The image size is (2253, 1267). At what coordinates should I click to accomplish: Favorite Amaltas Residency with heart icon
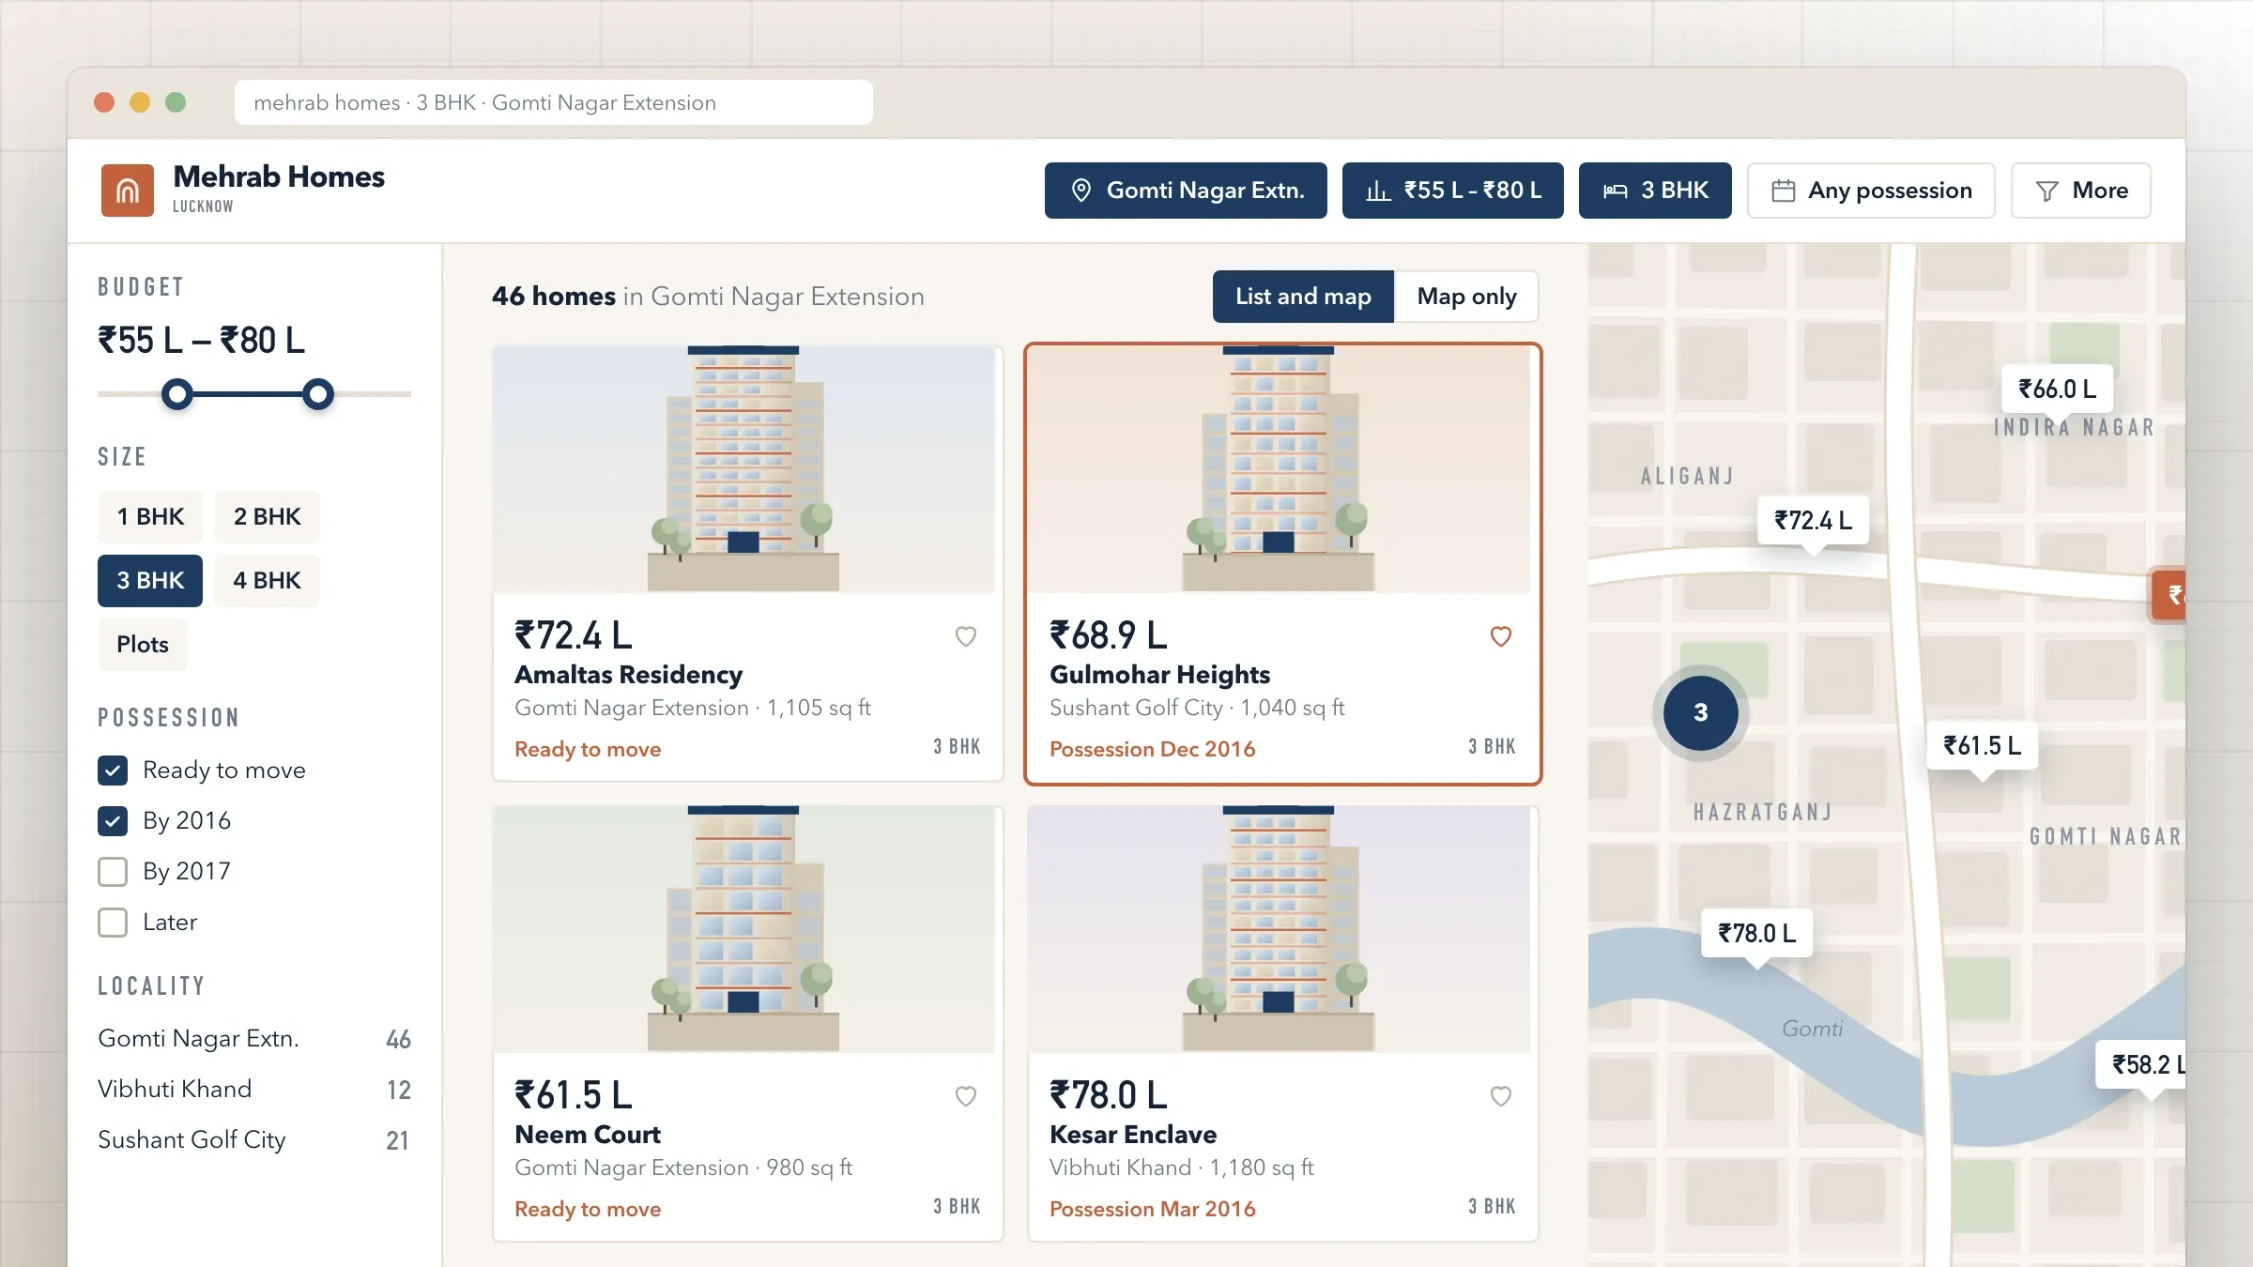tap(966, 636)
